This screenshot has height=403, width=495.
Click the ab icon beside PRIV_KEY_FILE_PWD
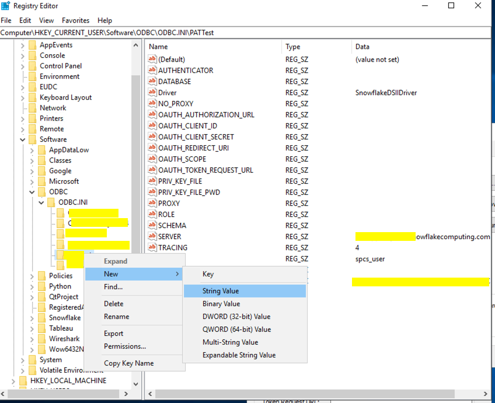pos(153,192)
